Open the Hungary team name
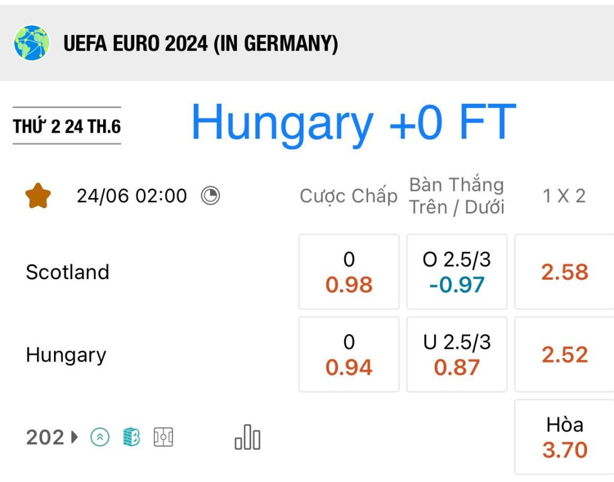 click(x=66, y=355)
